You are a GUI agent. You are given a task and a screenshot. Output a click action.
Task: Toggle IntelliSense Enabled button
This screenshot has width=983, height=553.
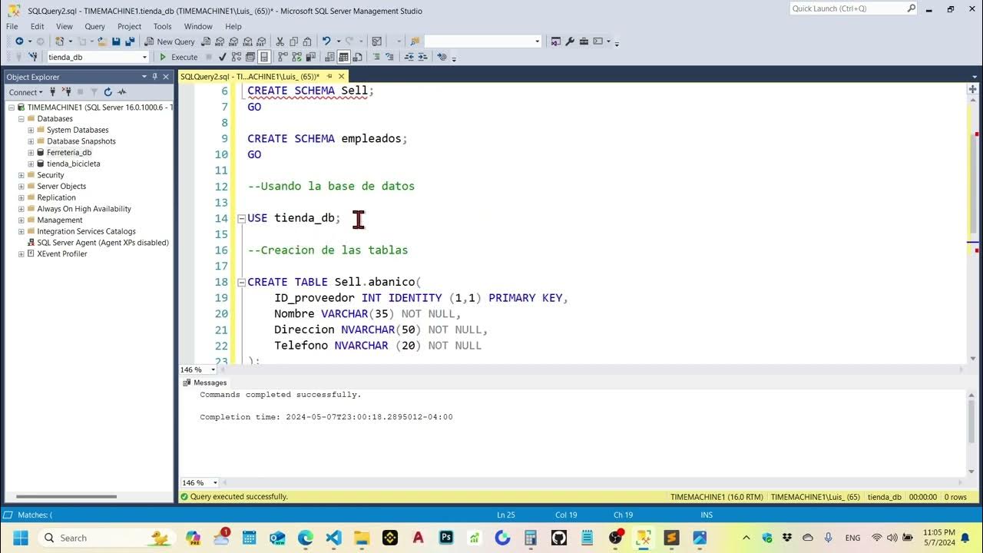click(x=264, y=57)
